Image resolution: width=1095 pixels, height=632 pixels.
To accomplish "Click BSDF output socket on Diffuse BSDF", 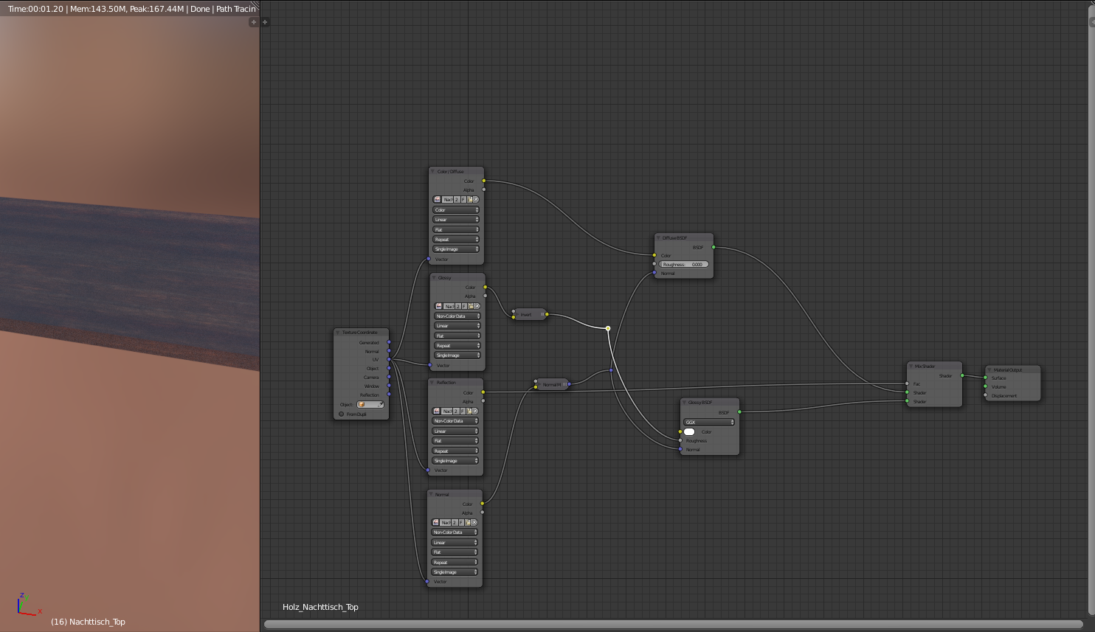I will point(714,248).
